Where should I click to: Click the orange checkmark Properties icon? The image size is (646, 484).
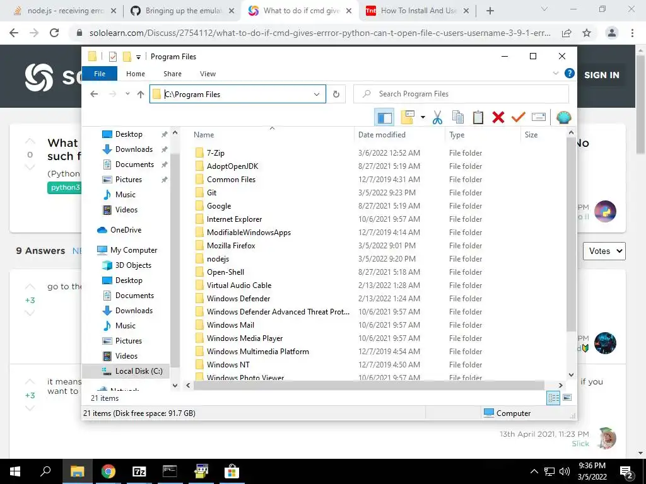[x=519, y=117]
